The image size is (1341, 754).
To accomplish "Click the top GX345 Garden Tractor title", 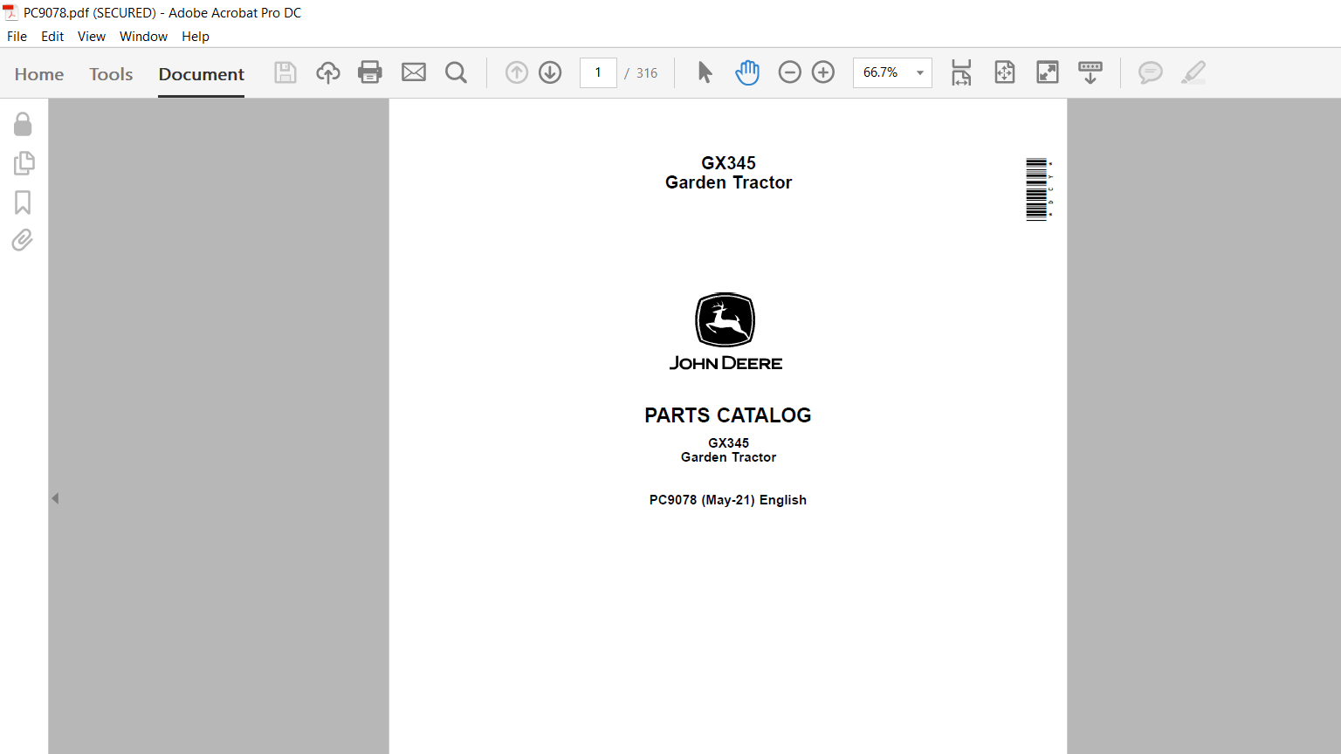I will point(728,173).
